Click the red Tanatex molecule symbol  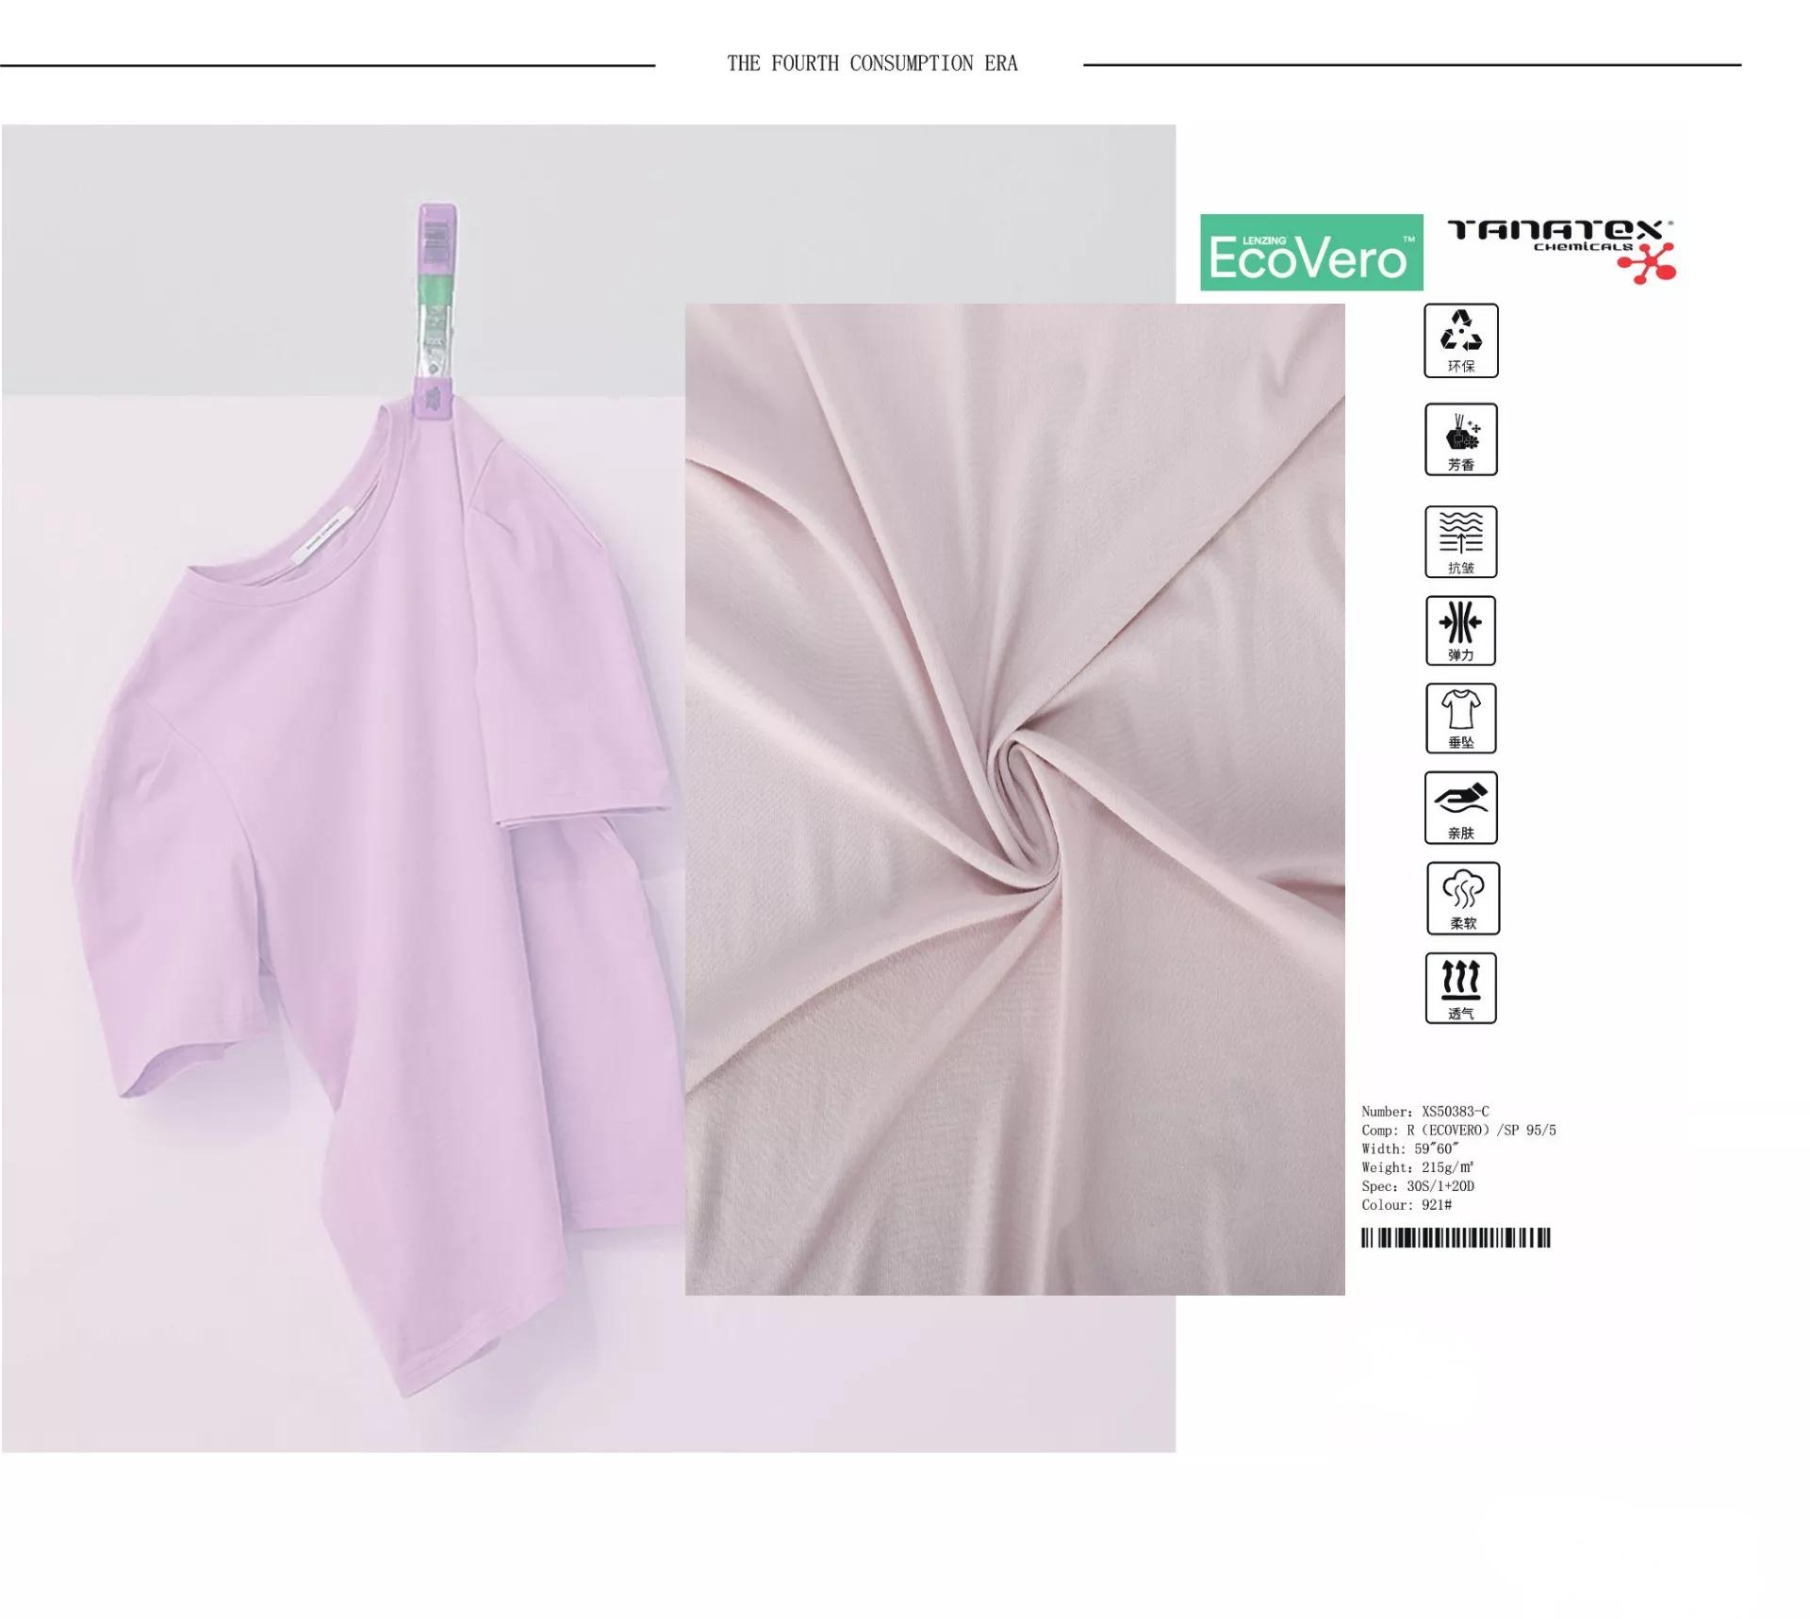pyautogui.click(x=1650, y=263)
